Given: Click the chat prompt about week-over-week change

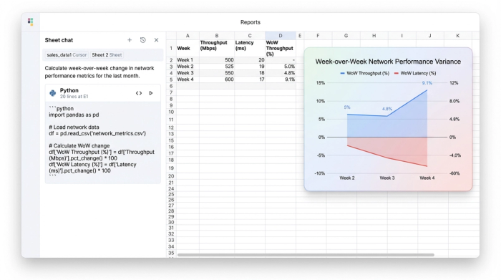Looking at the screenshot, I should click(99, 72).
